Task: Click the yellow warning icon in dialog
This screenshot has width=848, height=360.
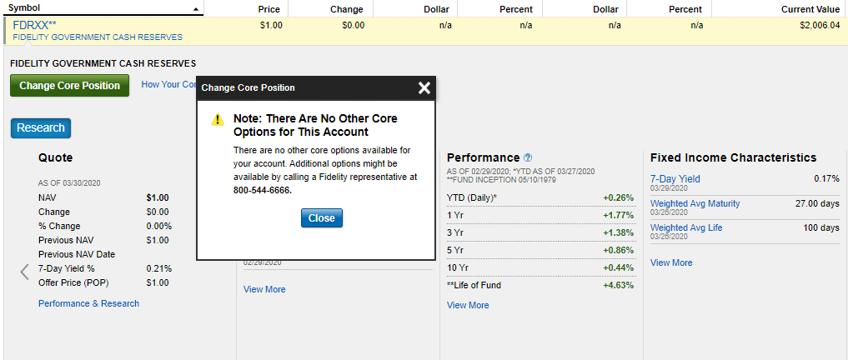Action: tap(218, 119)
